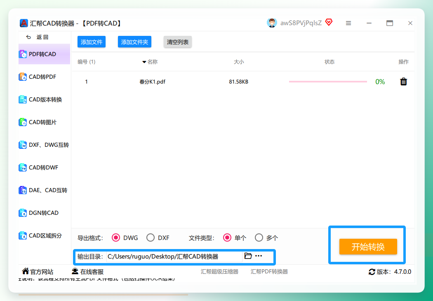Switch to PDF转CAD in the sidebar

44,54
